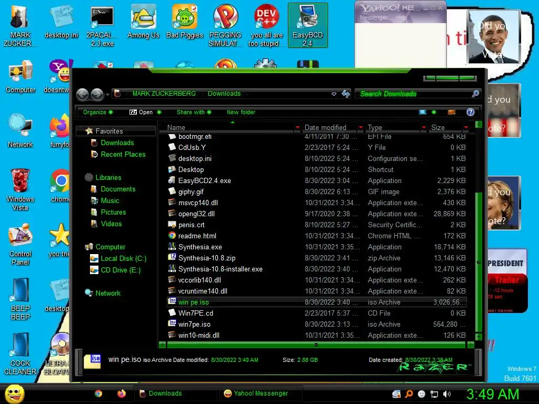Open the recent pages dropdown beside Forward
Image resolution: width=539 pixels, height=404 pixels.
(107, 94)
